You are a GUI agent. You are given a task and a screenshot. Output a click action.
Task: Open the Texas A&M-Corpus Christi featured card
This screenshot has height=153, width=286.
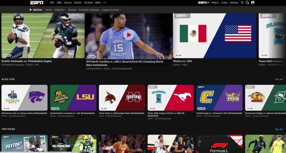coord(272,36)
